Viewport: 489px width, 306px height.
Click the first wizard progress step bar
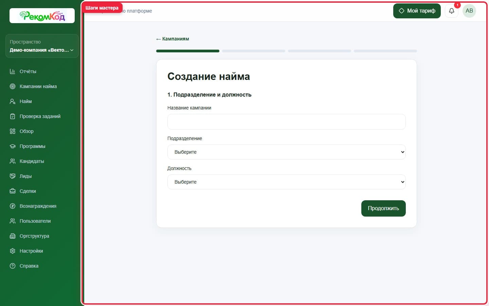[188, 51]
